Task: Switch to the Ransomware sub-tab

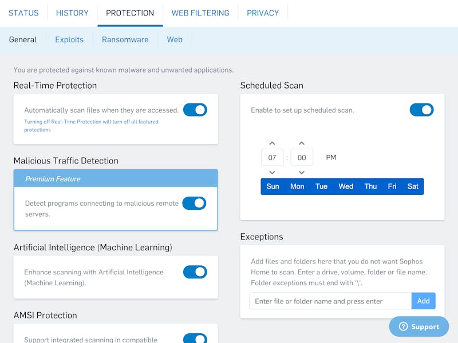Action: [125, 39]
